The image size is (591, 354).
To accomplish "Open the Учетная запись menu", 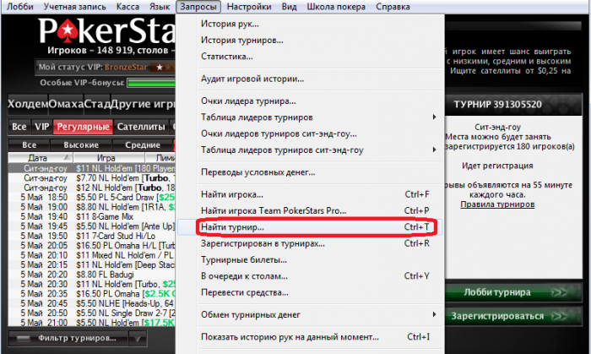I will 74,7.
